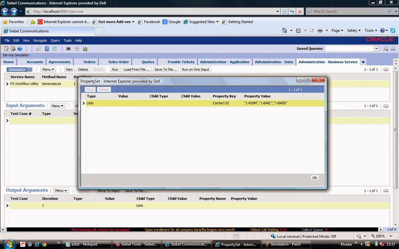
Task: Click the Run on One Input button
Action: point(195,69)
